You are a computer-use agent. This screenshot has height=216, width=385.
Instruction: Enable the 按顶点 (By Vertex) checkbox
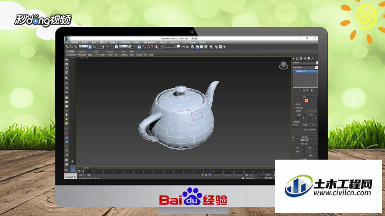coord(294,104)
